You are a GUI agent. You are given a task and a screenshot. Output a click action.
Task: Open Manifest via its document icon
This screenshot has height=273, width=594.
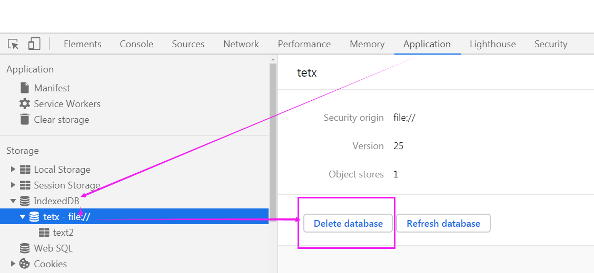coord(24,88)
